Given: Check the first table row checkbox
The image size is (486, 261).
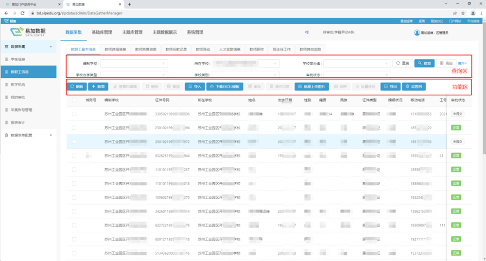Looking at the screenshot, I should pyautogui.click(x=74, y=114).
